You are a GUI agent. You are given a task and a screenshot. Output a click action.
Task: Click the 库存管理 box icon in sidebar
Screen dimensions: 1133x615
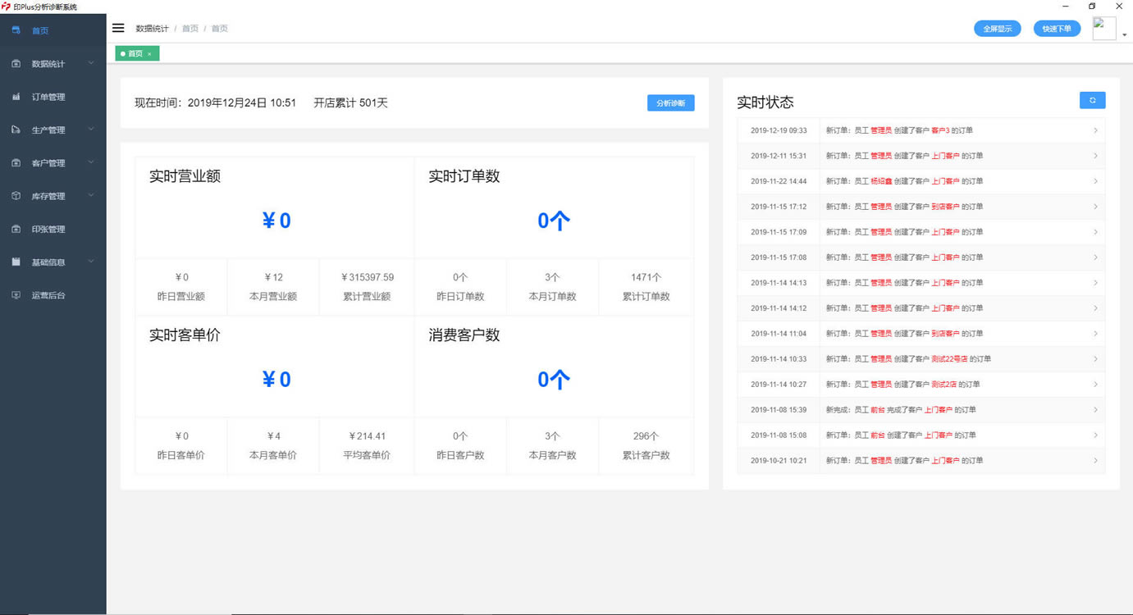pyautogui.click(x=15, y=195)
